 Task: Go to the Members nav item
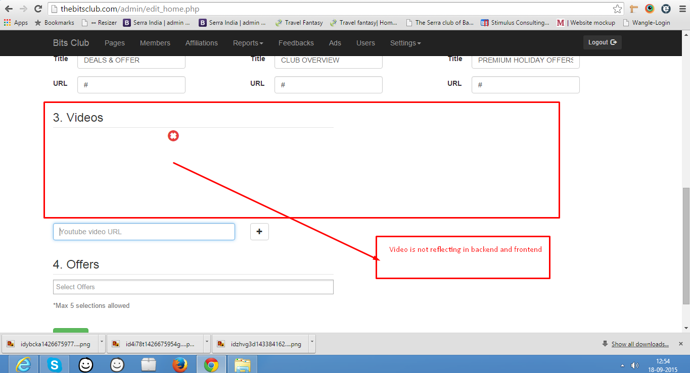[x=155, y=43]
